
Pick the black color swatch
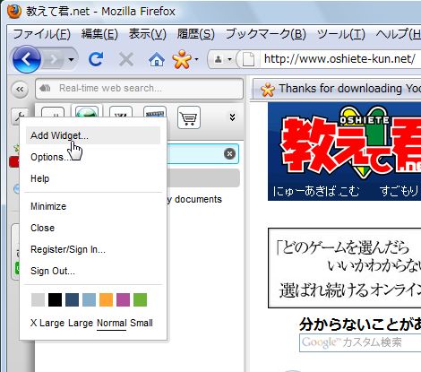[x=55, y=299]
